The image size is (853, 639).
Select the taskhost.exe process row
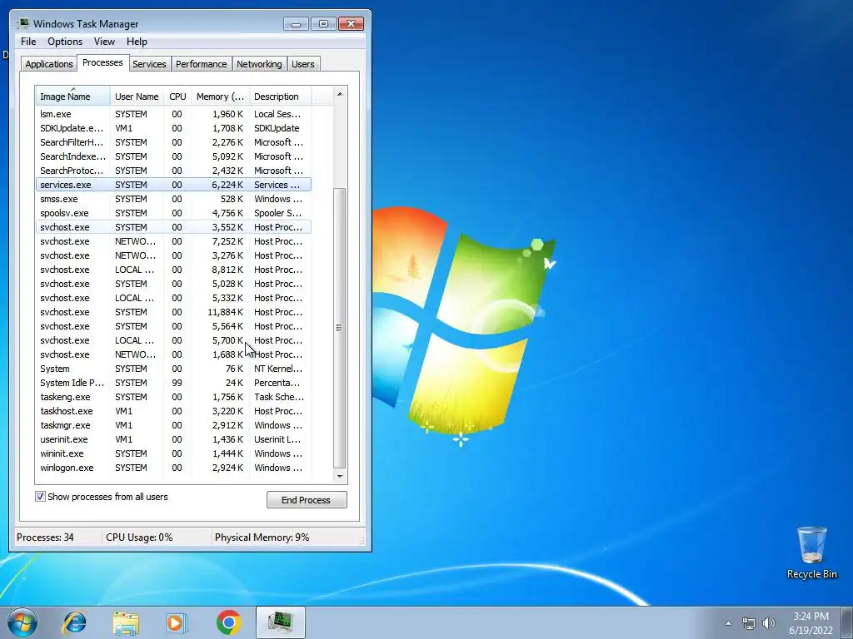[173, 411]
